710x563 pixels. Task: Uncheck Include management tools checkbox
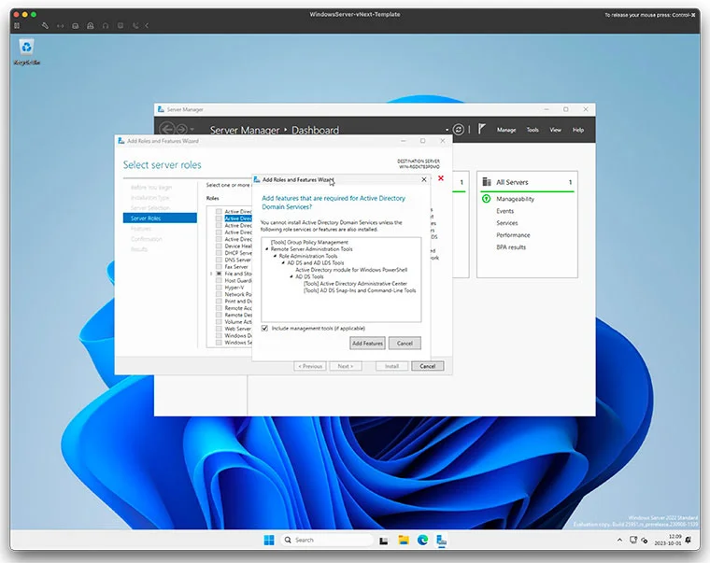[265, 329]
